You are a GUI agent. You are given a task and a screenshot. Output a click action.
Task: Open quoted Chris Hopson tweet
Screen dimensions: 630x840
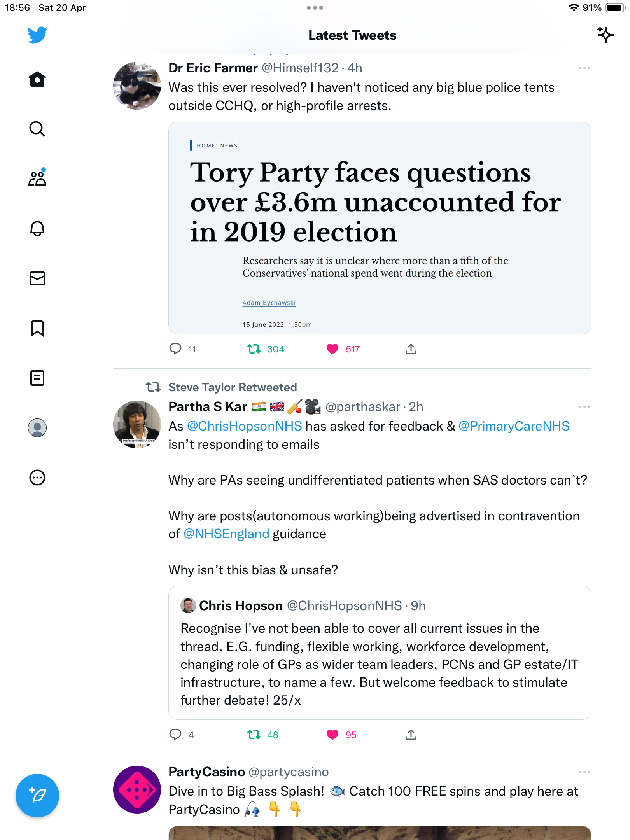pos(380,653)
